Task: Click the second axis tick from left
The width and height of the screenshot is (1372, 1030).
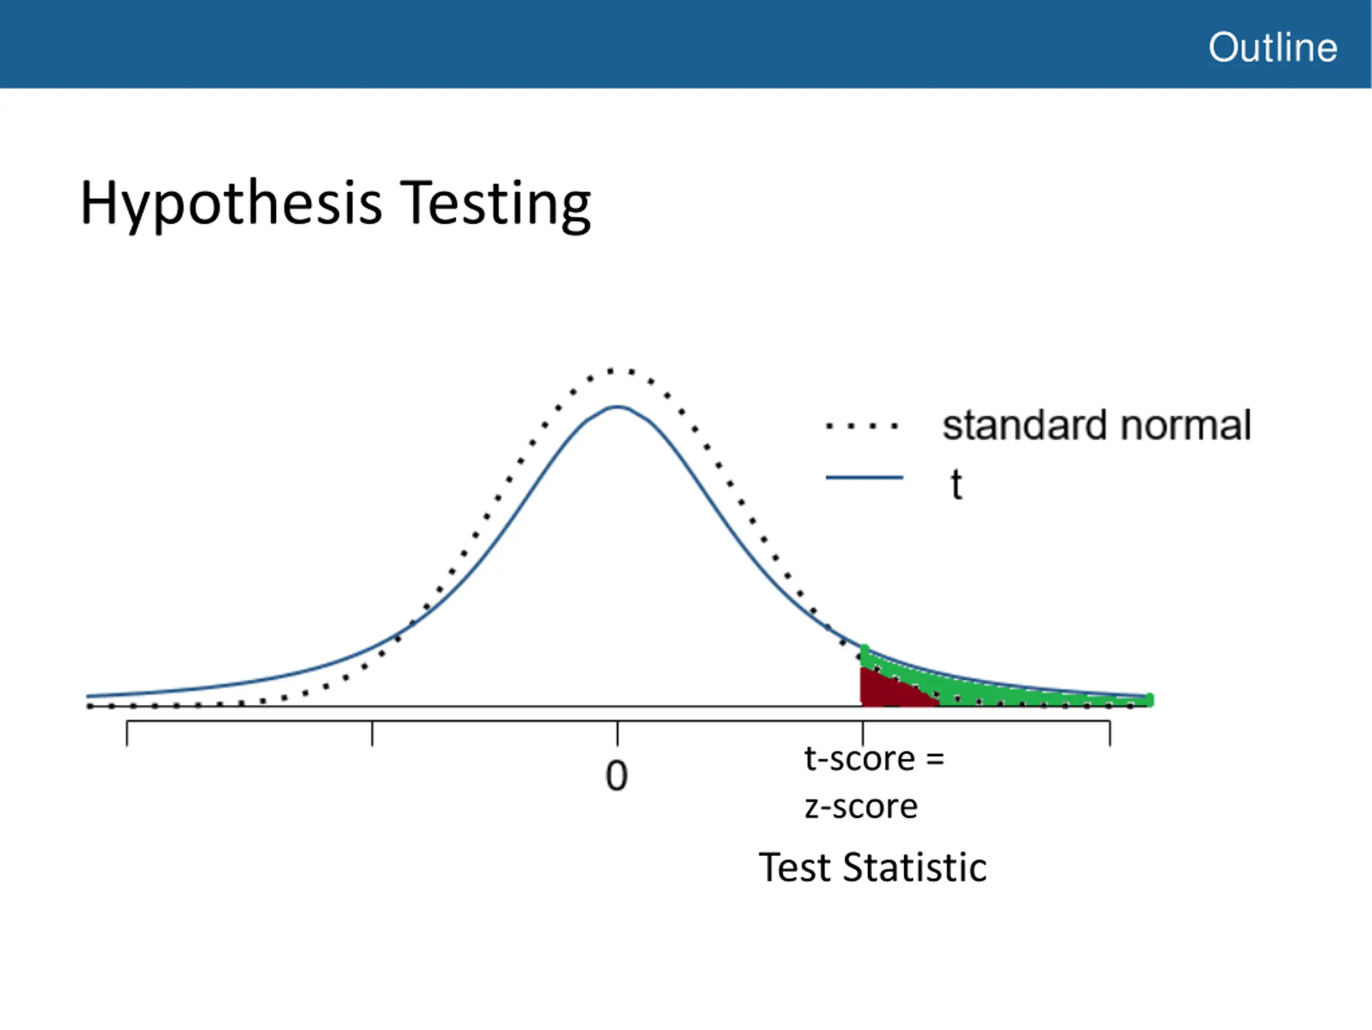Action: [x=372, y=733]
